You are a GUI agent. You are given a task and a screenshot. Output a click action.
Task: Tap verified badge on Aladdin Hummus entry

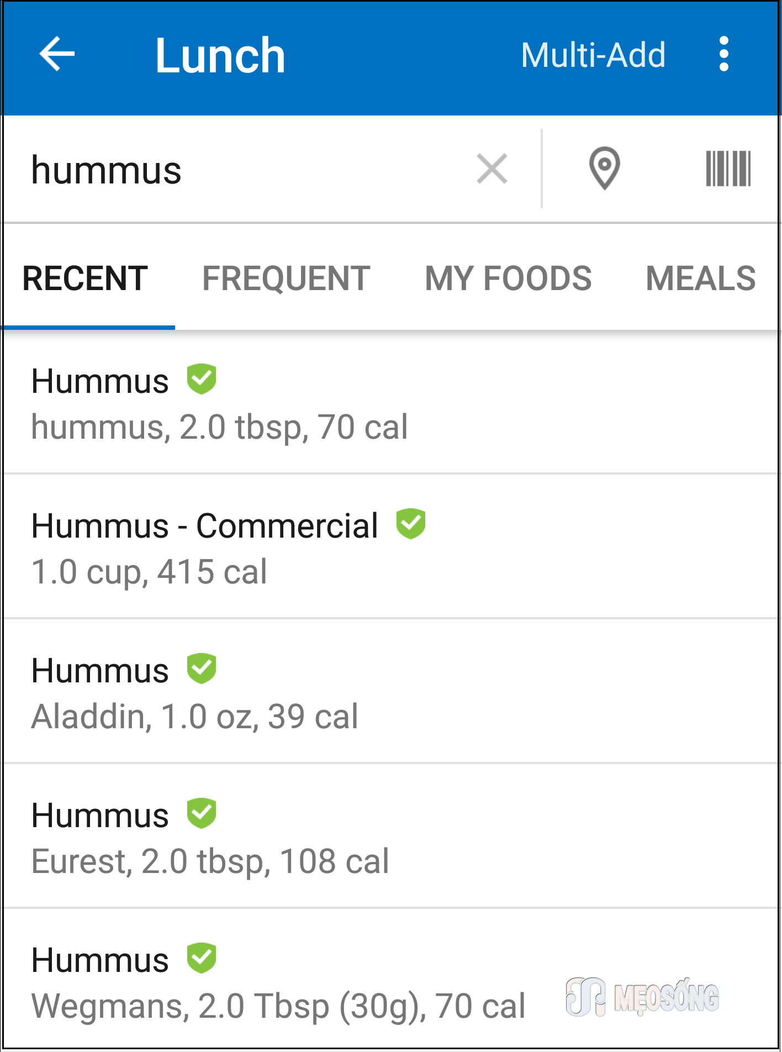[x=202, y=669]
